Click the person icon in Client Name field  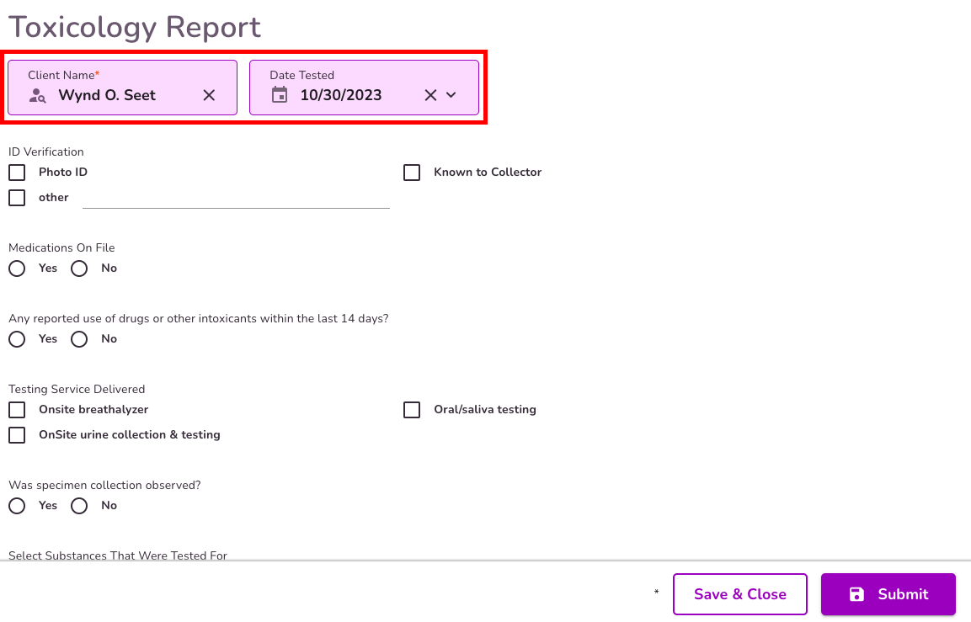coord(36,95)
